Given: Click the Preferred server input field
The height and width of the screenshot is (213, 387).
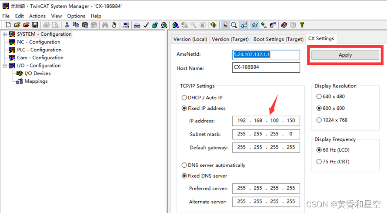Looking at the screenshot, I should (266, 188).
